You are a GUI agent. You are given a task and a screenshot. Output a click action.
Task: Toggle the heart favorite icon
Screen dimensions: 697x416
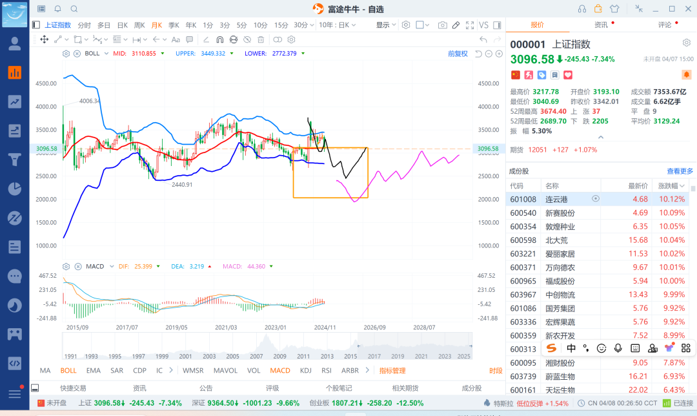568,75
